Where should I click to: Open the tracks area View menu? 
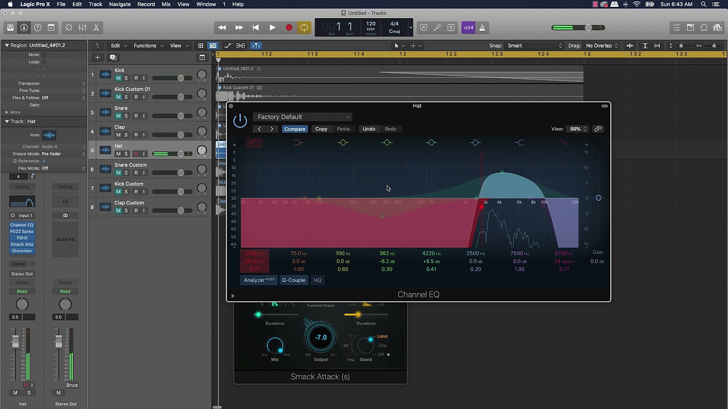point(179,45)
